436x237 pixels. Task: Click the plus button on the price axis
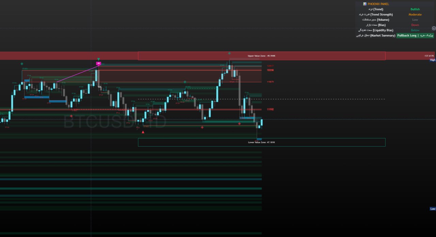click(x=434, y=28)
